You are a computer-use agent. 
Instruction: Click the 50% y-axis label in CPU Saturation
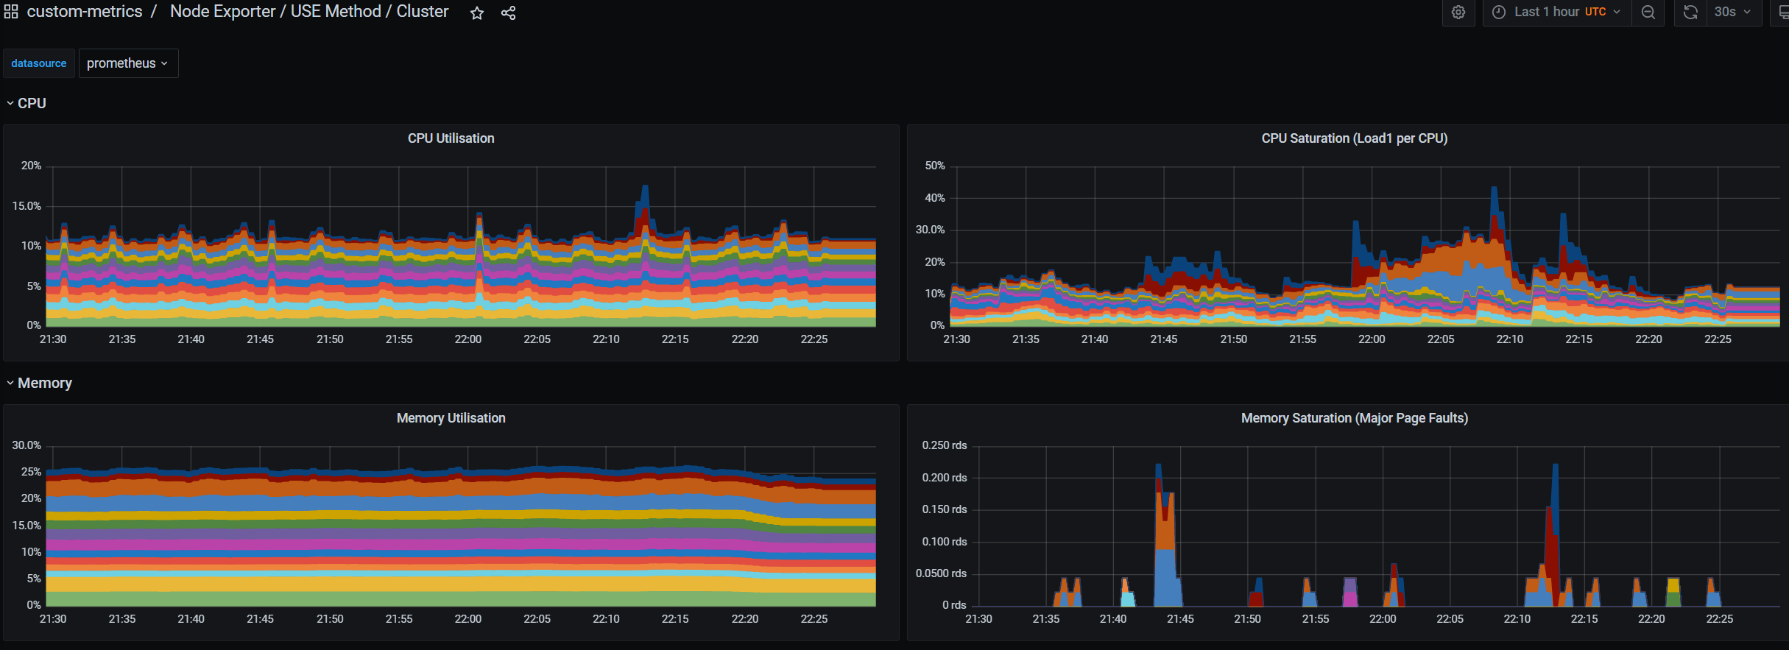(x=934, y=166)
